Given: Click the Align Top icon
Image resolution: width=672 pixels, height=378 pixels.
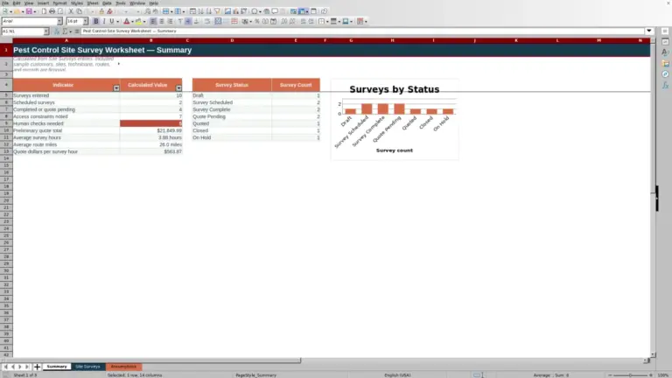Looking at the screenshot, I should [180, 21].
